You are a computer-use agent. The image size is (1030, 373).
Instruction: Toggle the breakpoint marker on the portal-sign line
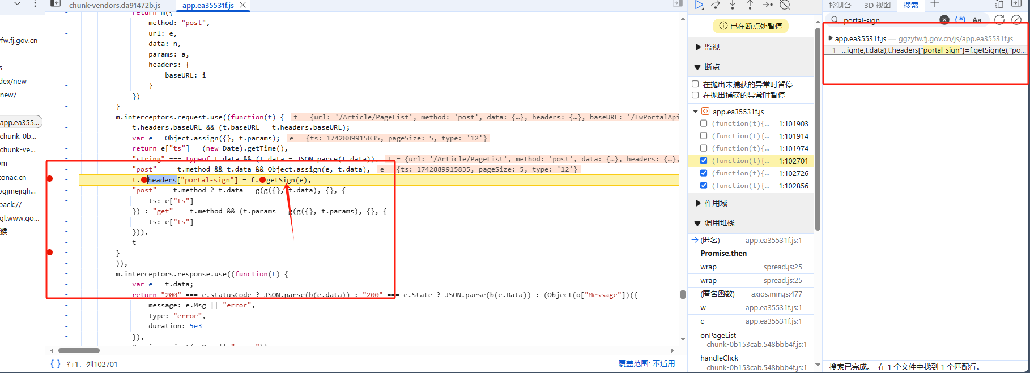tap(50, 179)
